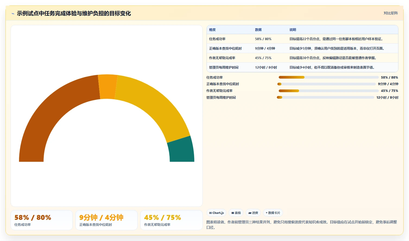Click table cell 12小时 / 8小时
Image resolution: width=409 pixels, height=241 pixels.
tap(266, 68)
